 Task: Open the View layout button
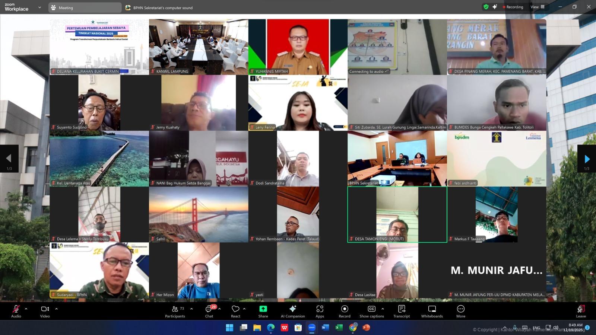(538, 7)
